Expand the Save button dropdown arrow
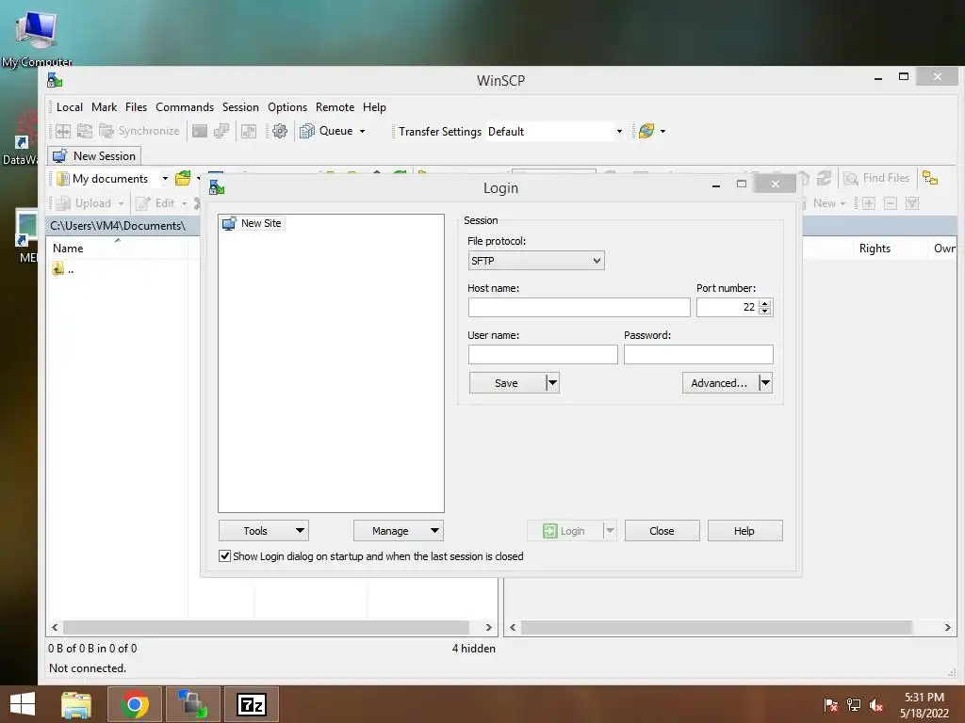This screenshot has width=965, height=723. 552,383
